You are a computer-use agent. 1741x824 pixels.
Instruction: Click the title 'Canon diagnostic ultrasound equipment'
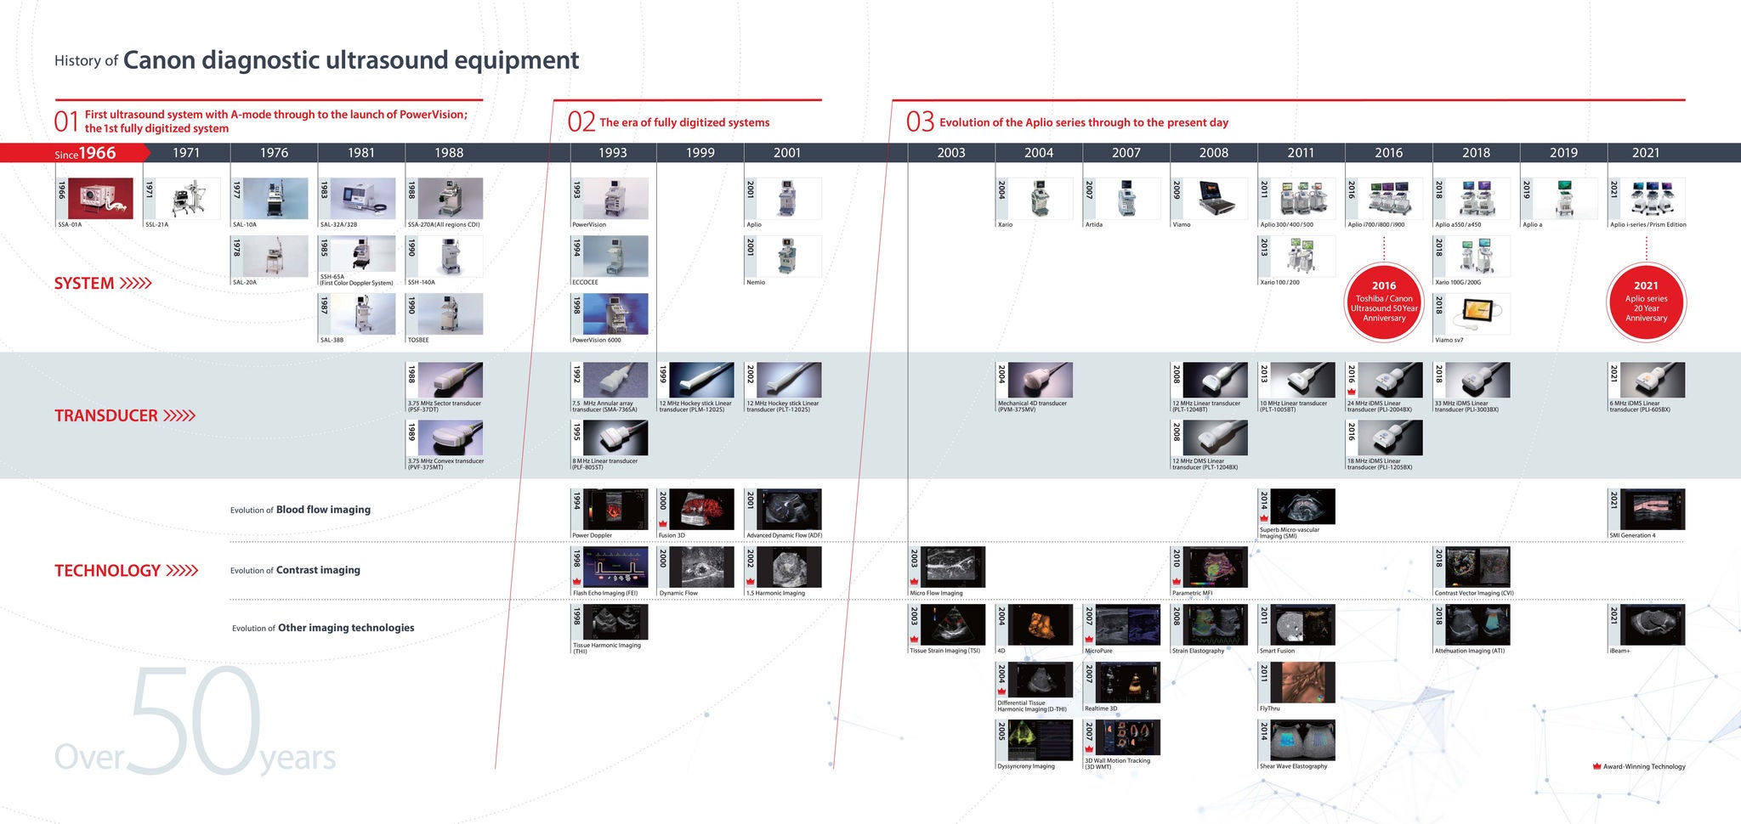click(x=351, y=60)
